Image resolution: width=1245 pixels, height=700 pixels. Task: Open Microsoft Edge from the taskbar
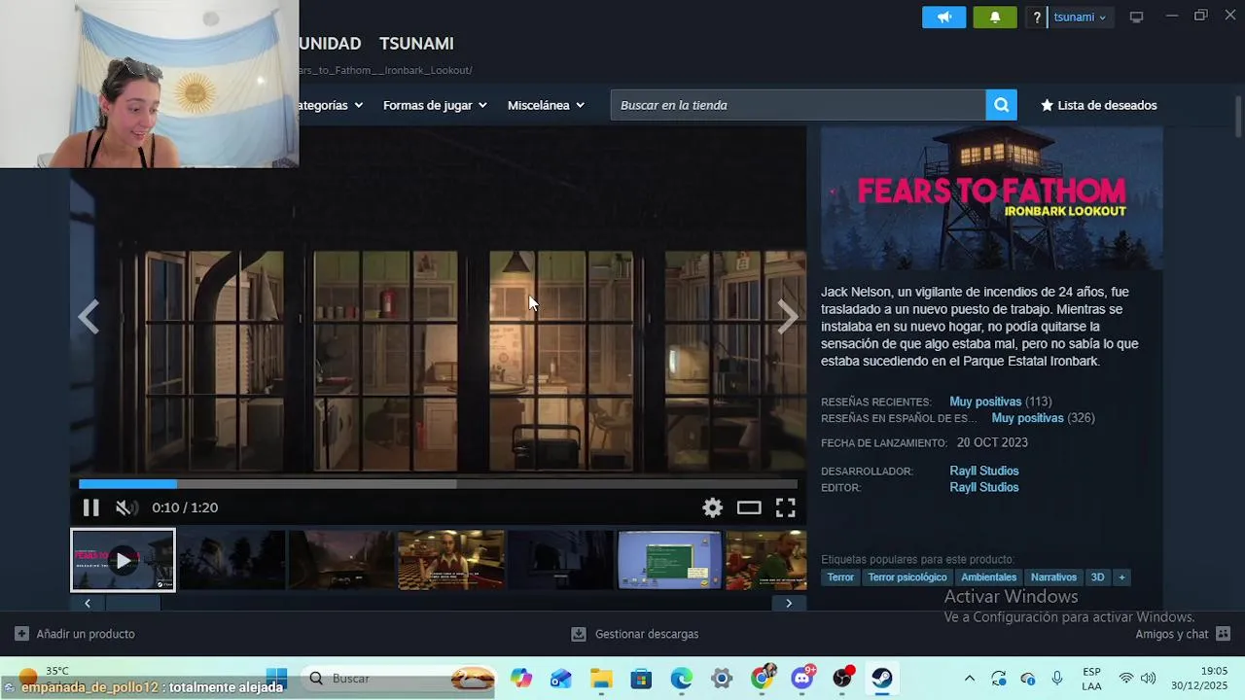681,678
